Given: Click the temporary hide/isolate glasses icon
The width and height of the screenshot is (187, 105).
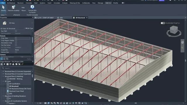Looking at the screenshot, I should (x=70, y=103).
